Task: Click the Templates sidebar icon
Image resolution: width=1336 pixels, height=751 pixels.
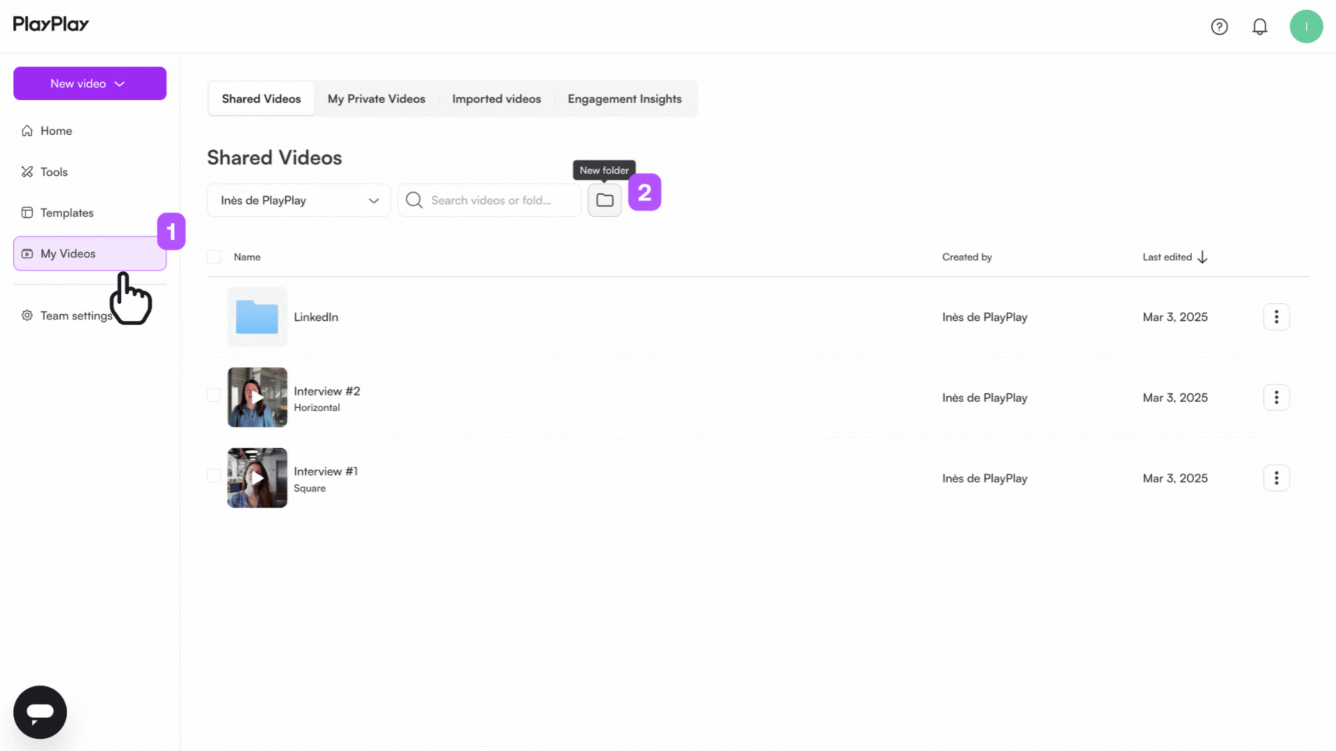Action: (x=27, y=213)
